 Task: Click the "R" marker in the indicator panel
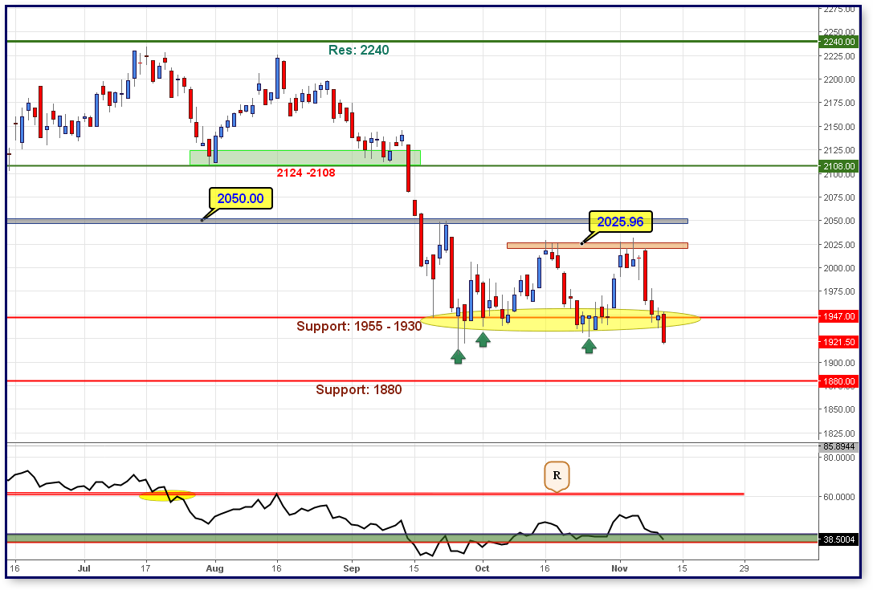(x=557, y=476)
